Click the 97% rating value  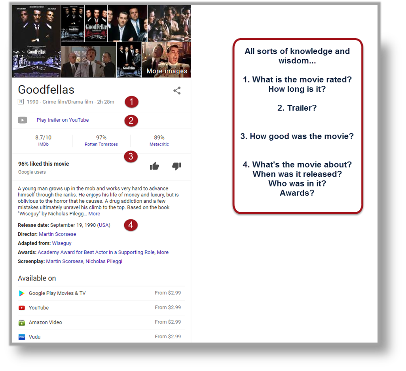click(101, 137)
